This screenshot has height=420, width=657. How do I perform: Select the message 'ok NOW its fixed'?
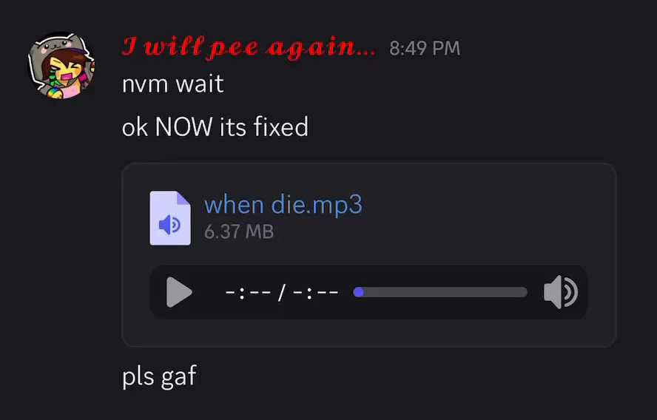(215, 126)
